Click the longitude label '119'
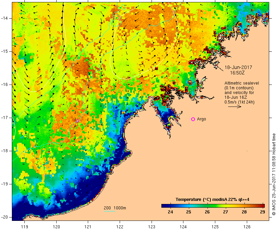Image resolution: width=278 pixels, height=230 pixels. pyautogui.click(x=24, y=227)
